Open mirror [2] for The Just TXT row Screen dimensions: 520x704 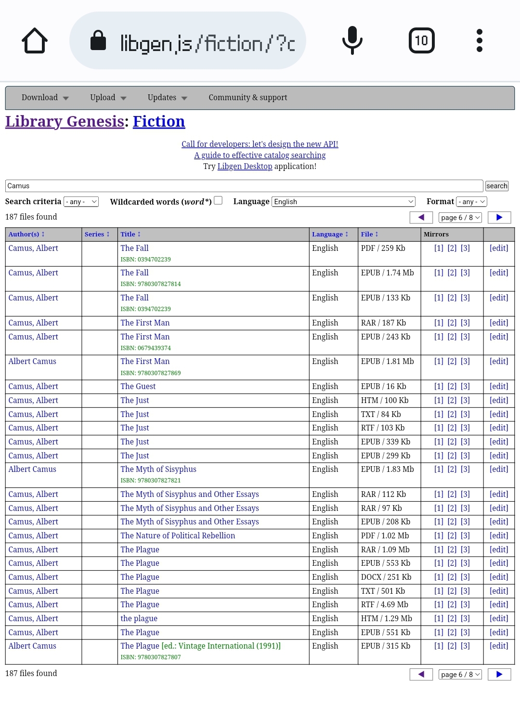[452, 414]
